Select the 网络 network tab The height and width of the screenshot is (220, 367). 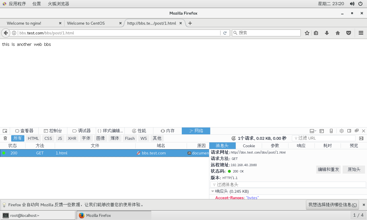(196, 131)
